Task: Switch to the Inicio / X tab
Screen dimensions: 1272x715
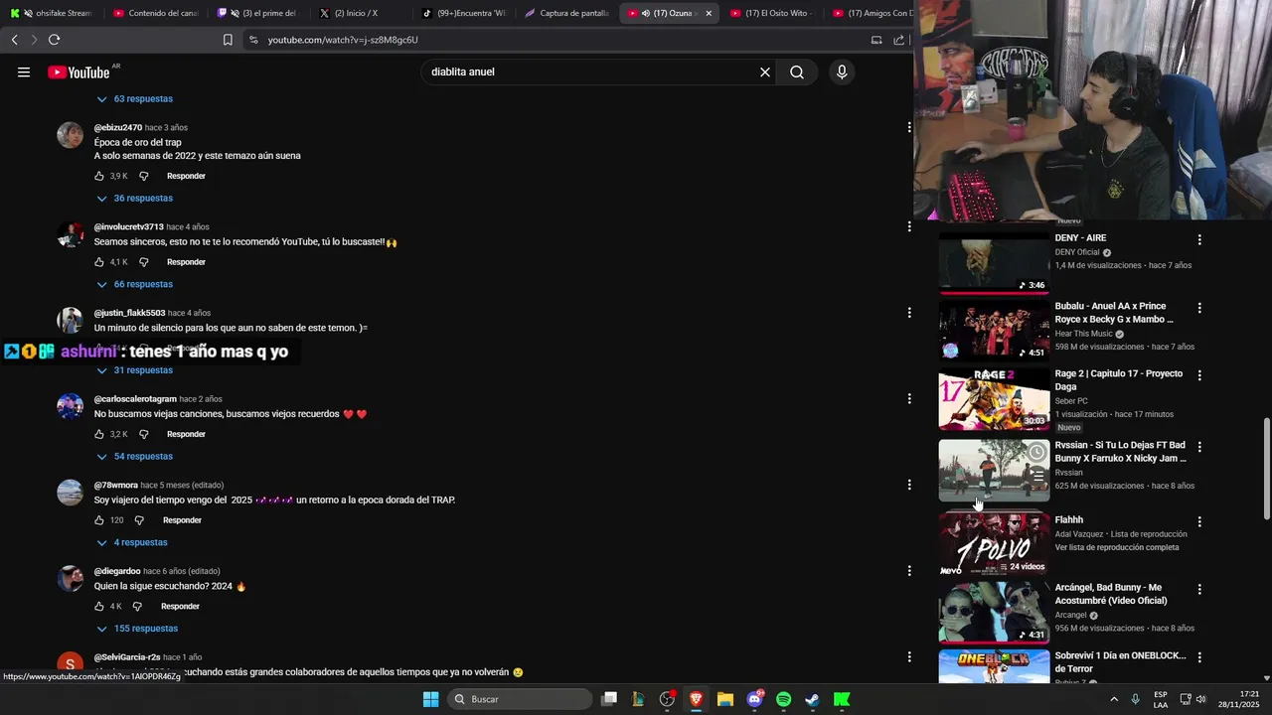Action: 358,13
